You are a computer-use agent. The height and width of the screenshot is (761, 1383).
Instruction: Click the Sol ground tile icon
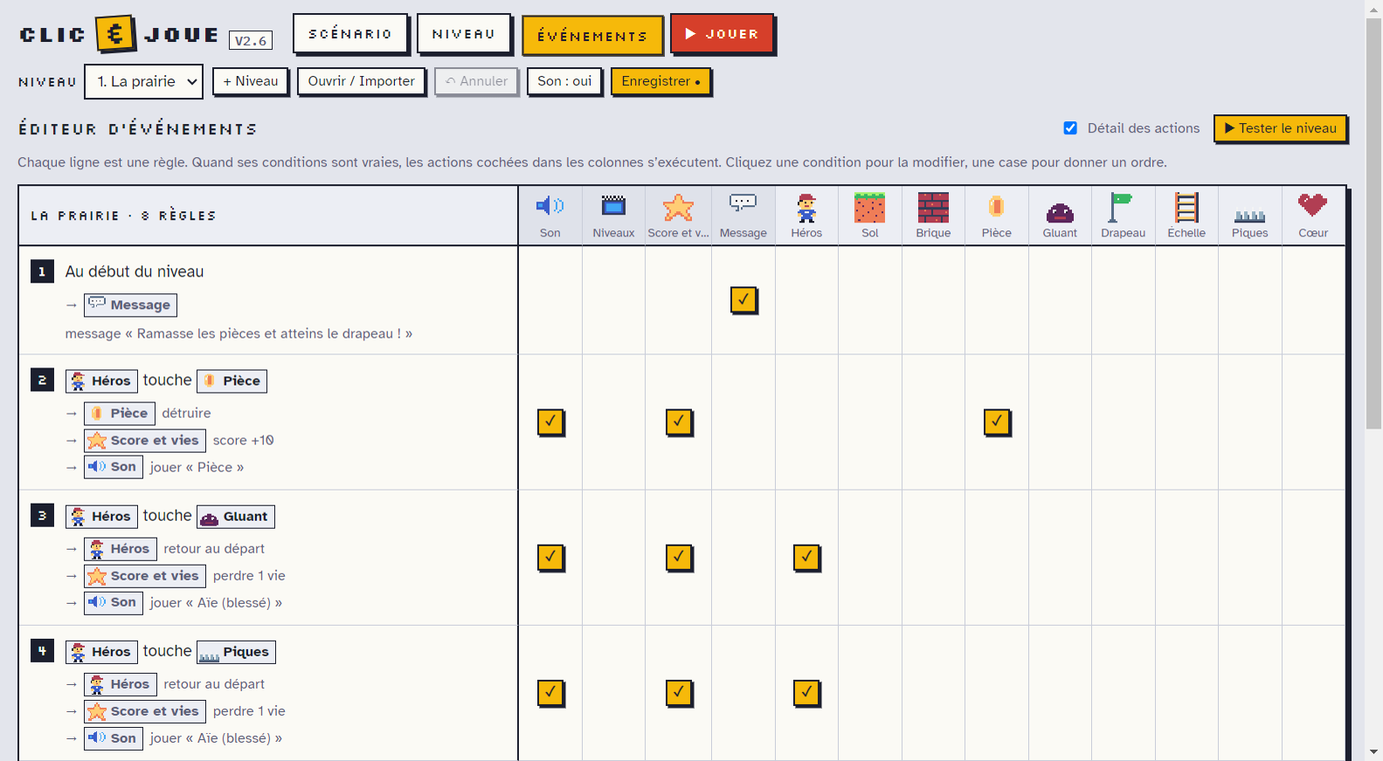[869, 208]
